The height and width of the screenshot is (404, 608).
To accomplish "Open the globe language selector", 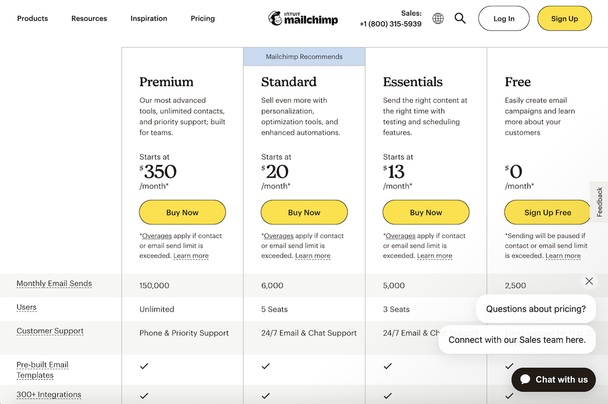I will point(438,19).
